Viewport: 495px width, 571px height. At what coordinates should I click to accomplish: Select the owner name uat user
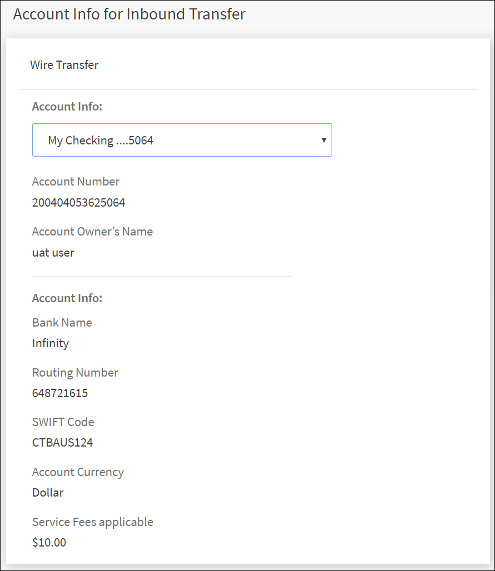(53, 253)
